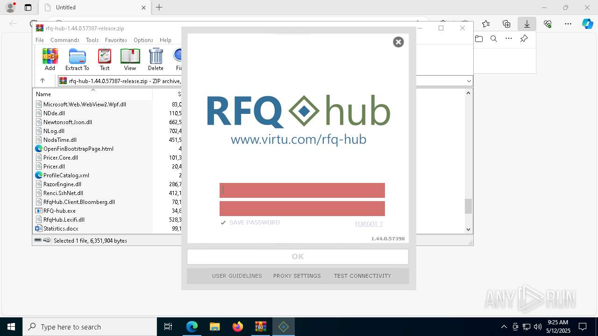This screenshot has height=336, width=598.
Task: Open the Commands menu in WinRAR
Action: click(65, 40)
